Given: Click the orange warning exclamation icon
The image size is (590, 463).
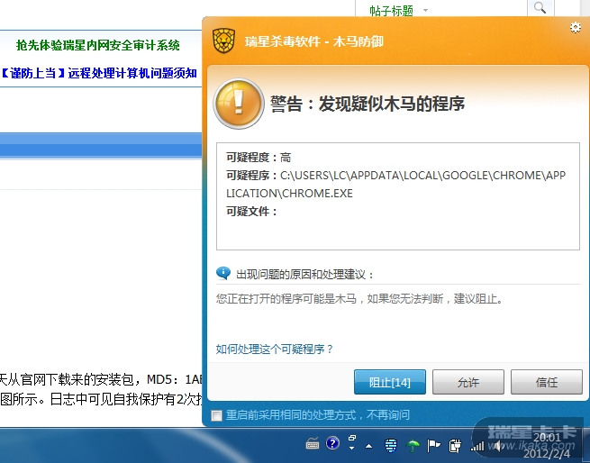Looking at the screenshot, I should coord(239,104).
